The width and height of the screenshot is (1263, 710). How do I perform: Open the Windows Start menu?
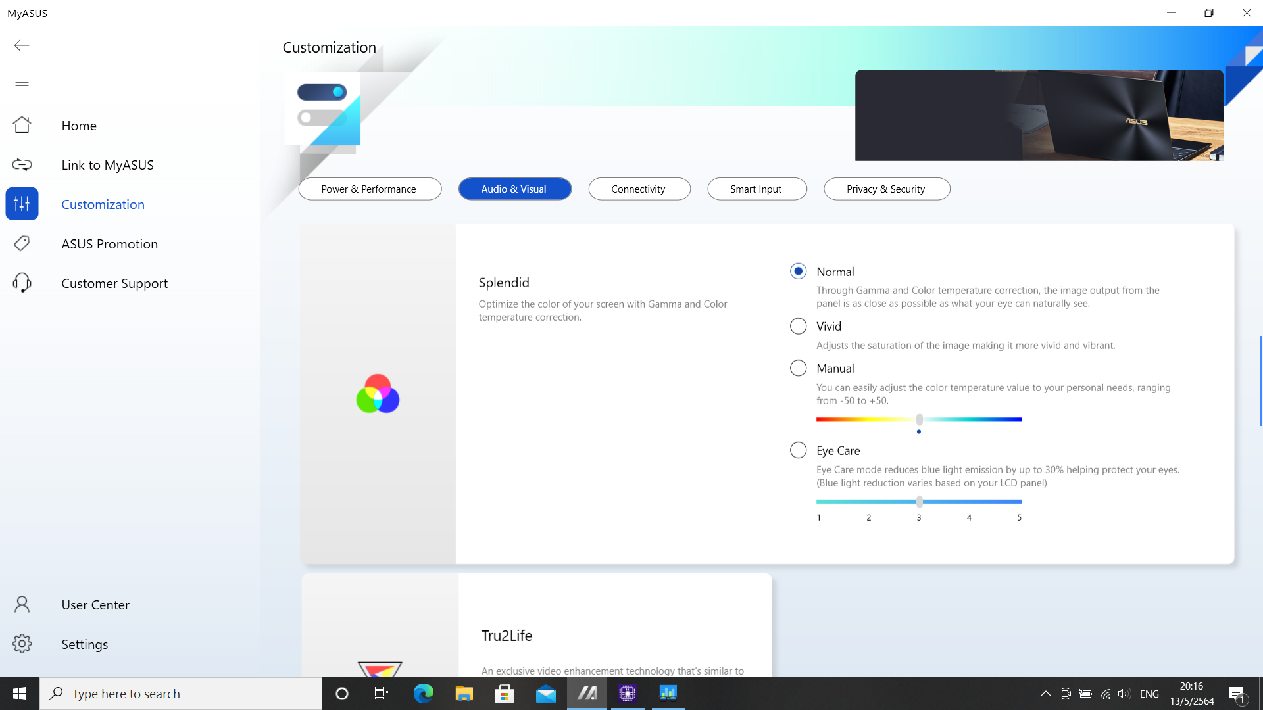point(20,694)
